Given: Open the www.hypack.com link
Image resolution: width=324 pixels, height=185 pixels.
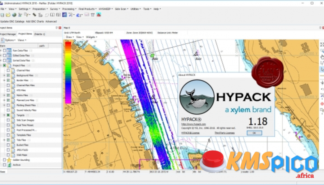Looking at the screenshot, I should coord(194,124).
